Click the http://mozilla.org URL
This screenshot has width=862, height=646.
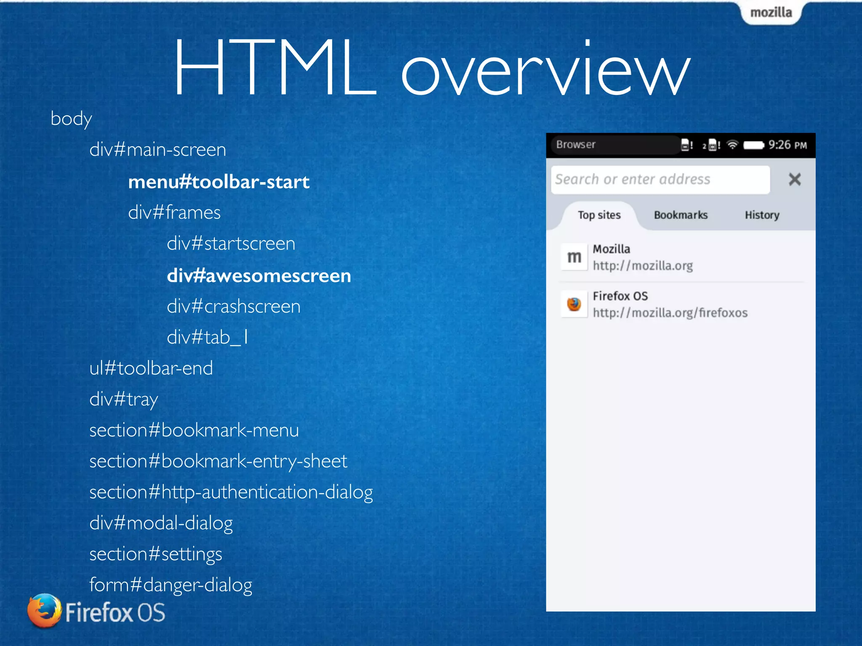(x=643, y=266)
